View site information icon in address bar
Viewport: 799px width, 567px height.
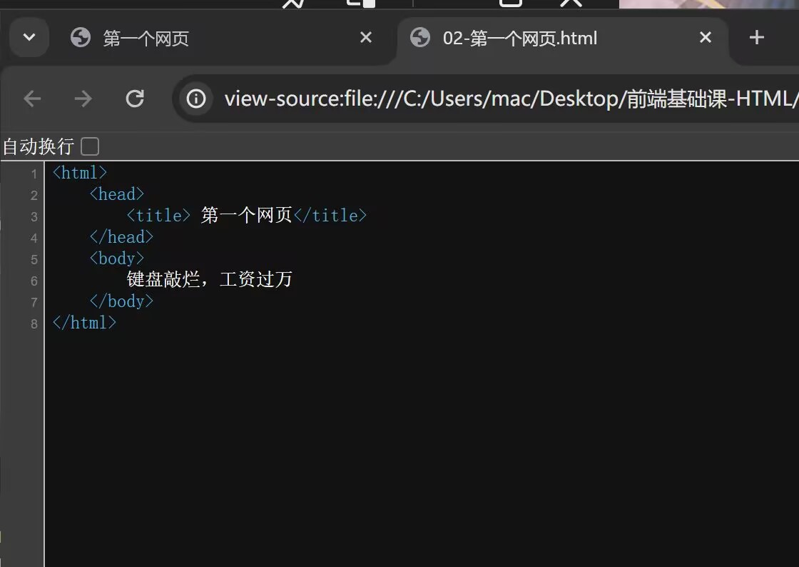click(x=196, y=99)
